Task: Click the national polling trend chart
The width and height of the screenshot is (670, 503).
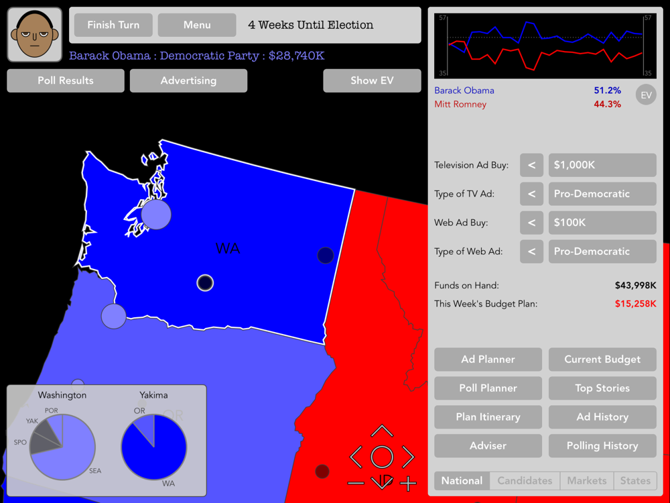Action: [x=545, y=46]
